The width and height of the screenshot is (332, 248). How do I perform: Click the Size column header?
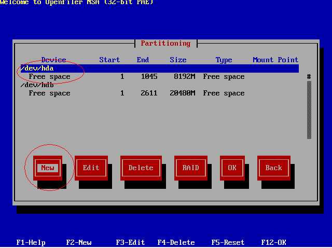click(178, 60)
